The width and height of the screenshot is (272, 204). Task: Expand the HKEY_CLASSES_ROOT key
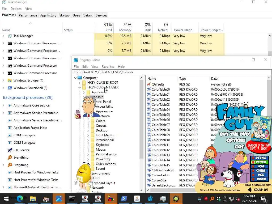click(80, 83)
